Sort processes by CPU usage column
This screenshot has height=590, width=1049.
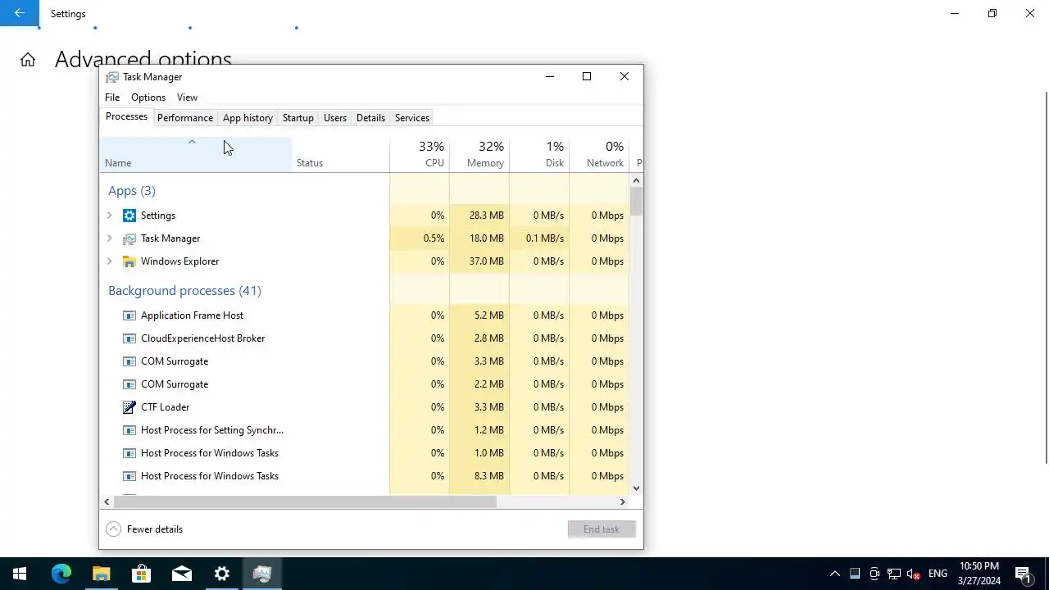(x=420, y=154)
